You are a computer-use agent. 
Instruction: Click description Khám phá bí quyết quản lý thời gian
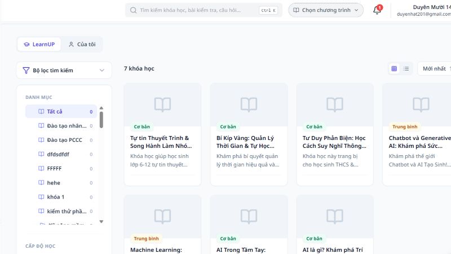(x=247, y=160)
